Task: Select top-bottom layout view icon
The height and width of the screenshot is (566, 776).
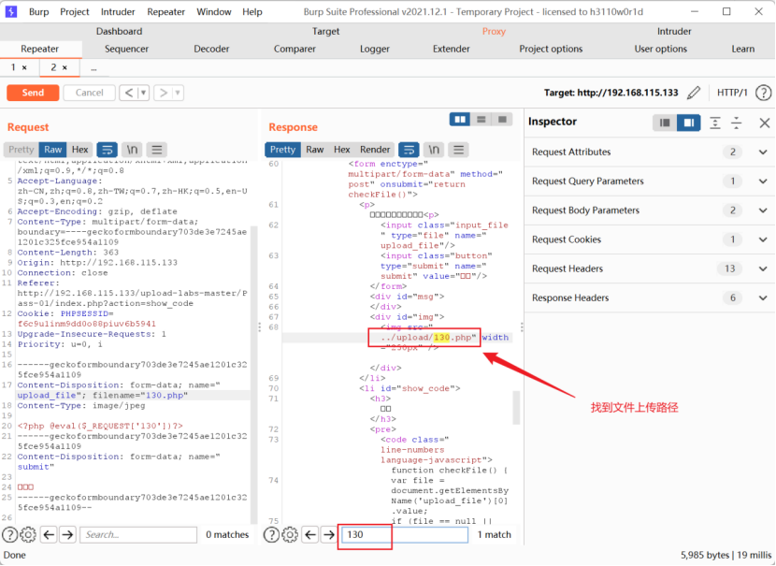Action: [481, 120]
